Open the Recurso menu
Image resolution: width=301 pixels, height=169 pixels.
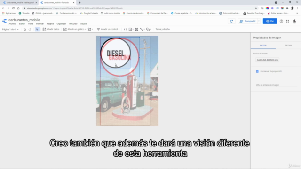click(x=73, y=24)
